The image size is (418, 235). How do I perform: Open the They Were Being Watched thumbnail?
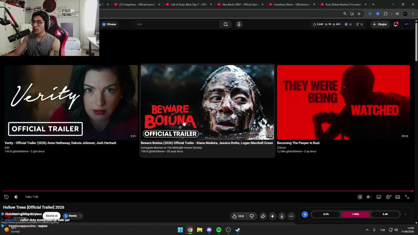click(x=344, y=102)
